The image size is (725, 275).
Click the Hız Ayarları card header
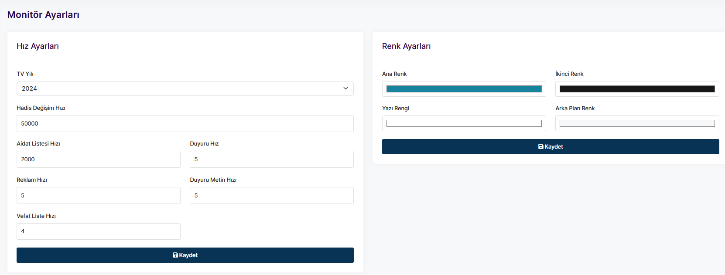point(38,46)
